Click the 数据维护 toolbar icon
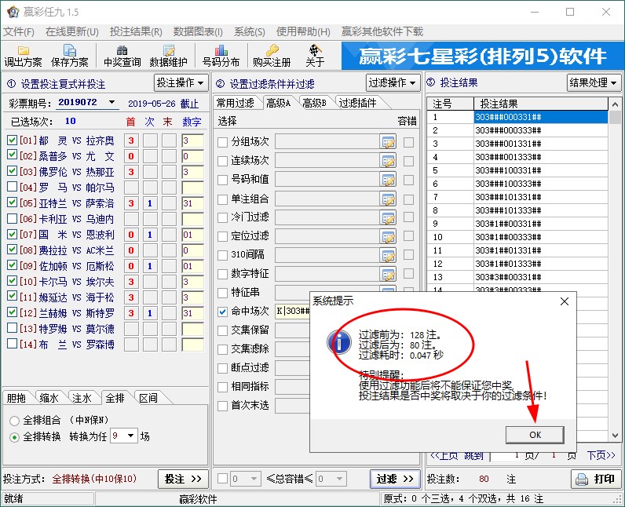Image resolution: width=625 pixels, height=507 pixels. (x=168, y=56)
